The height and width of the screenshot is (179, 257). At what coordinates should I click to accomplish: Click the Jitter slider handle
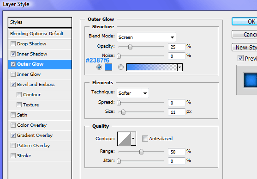point(119,161)
